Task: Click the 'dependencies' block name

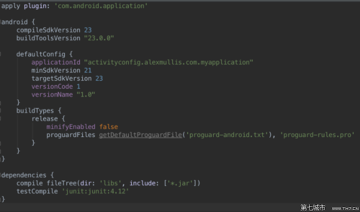Action: click(24, 175)
